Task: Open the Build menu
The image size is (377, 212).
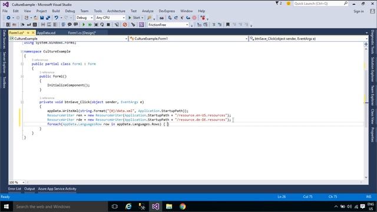Action: (x=56, y=11)
